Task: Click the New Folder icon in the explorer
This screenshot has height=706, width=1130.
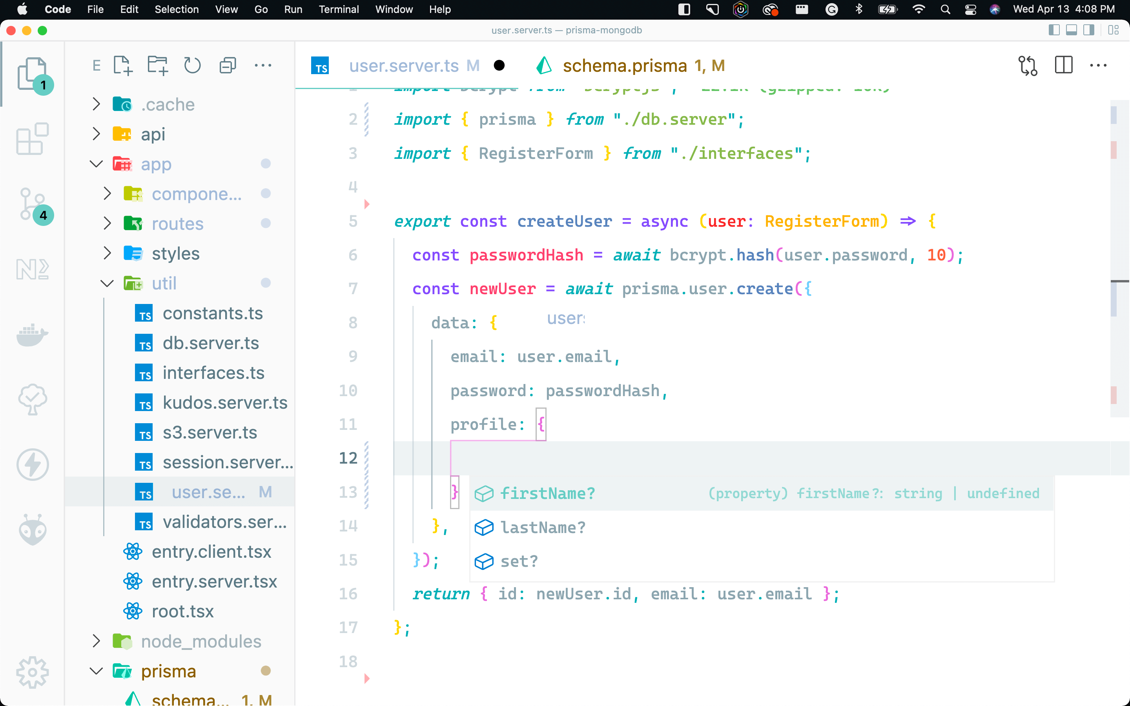Action: [x=157, y=66]
